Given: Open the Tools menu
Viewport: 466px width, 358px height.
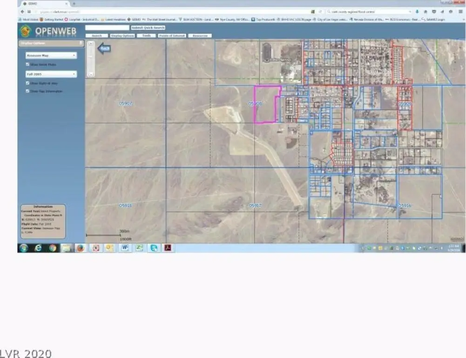Looking at the screenshot, I should point(146,35).
